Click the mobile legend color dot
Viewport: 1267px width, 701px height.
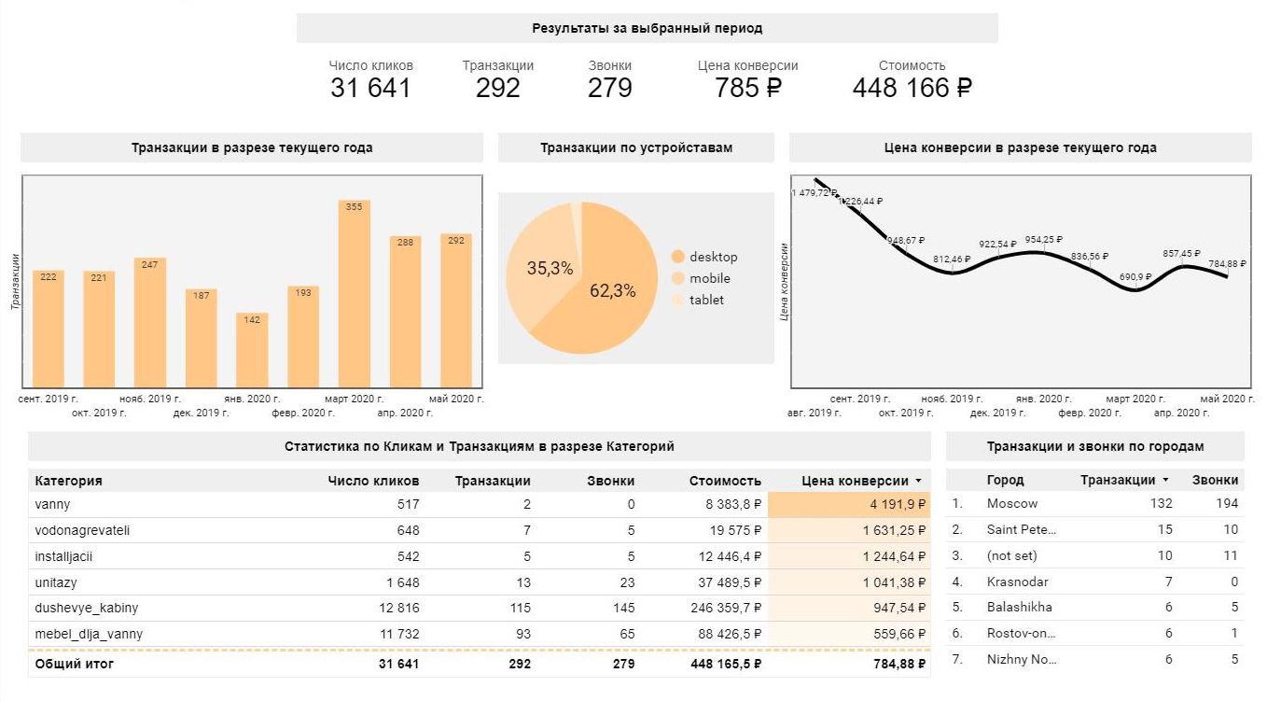[x=677, y=278]
